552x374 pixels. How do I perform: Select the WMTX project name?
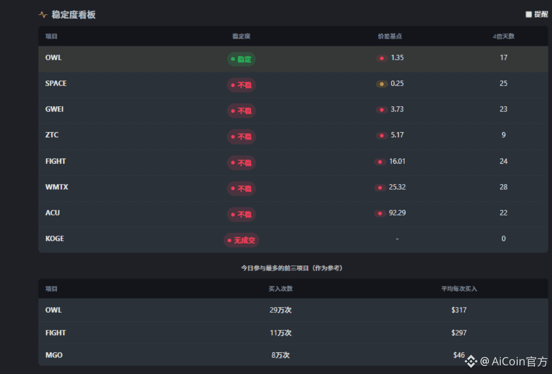coord(56,187)
